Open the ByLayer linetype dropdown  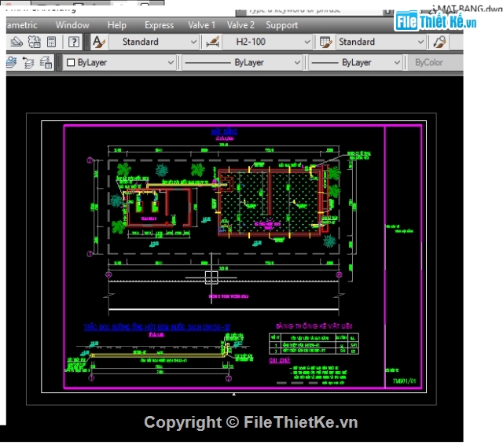[242, 62]
